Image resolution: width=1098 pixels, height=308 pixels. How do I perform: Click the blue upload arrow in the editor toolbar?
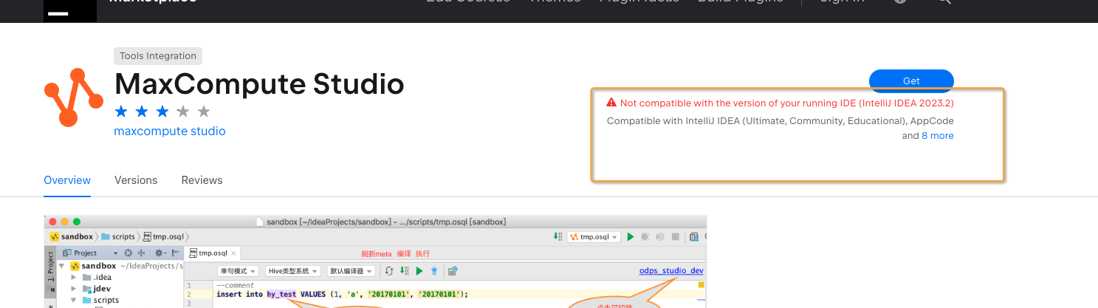click(435, 271)
